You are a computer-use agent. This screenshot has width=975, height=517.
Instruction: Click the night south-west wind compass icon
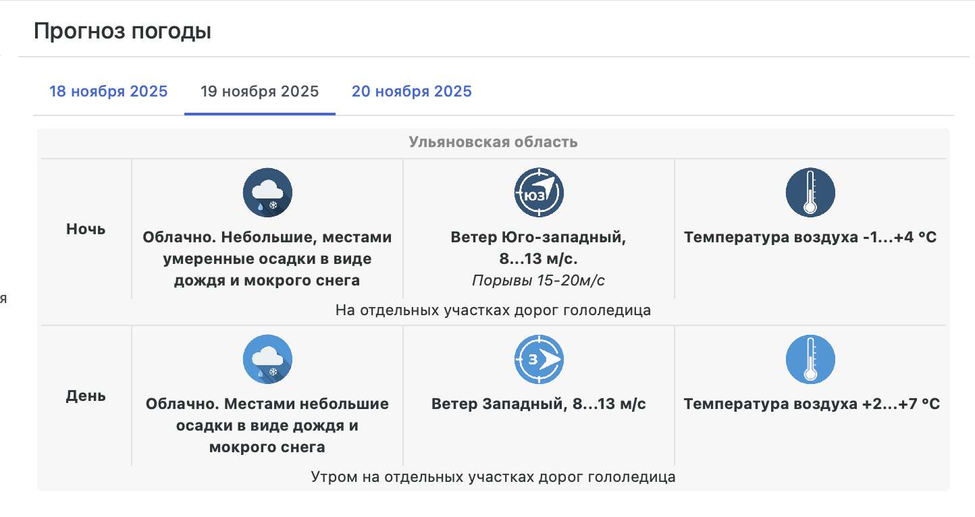click(x=538, y=193)
